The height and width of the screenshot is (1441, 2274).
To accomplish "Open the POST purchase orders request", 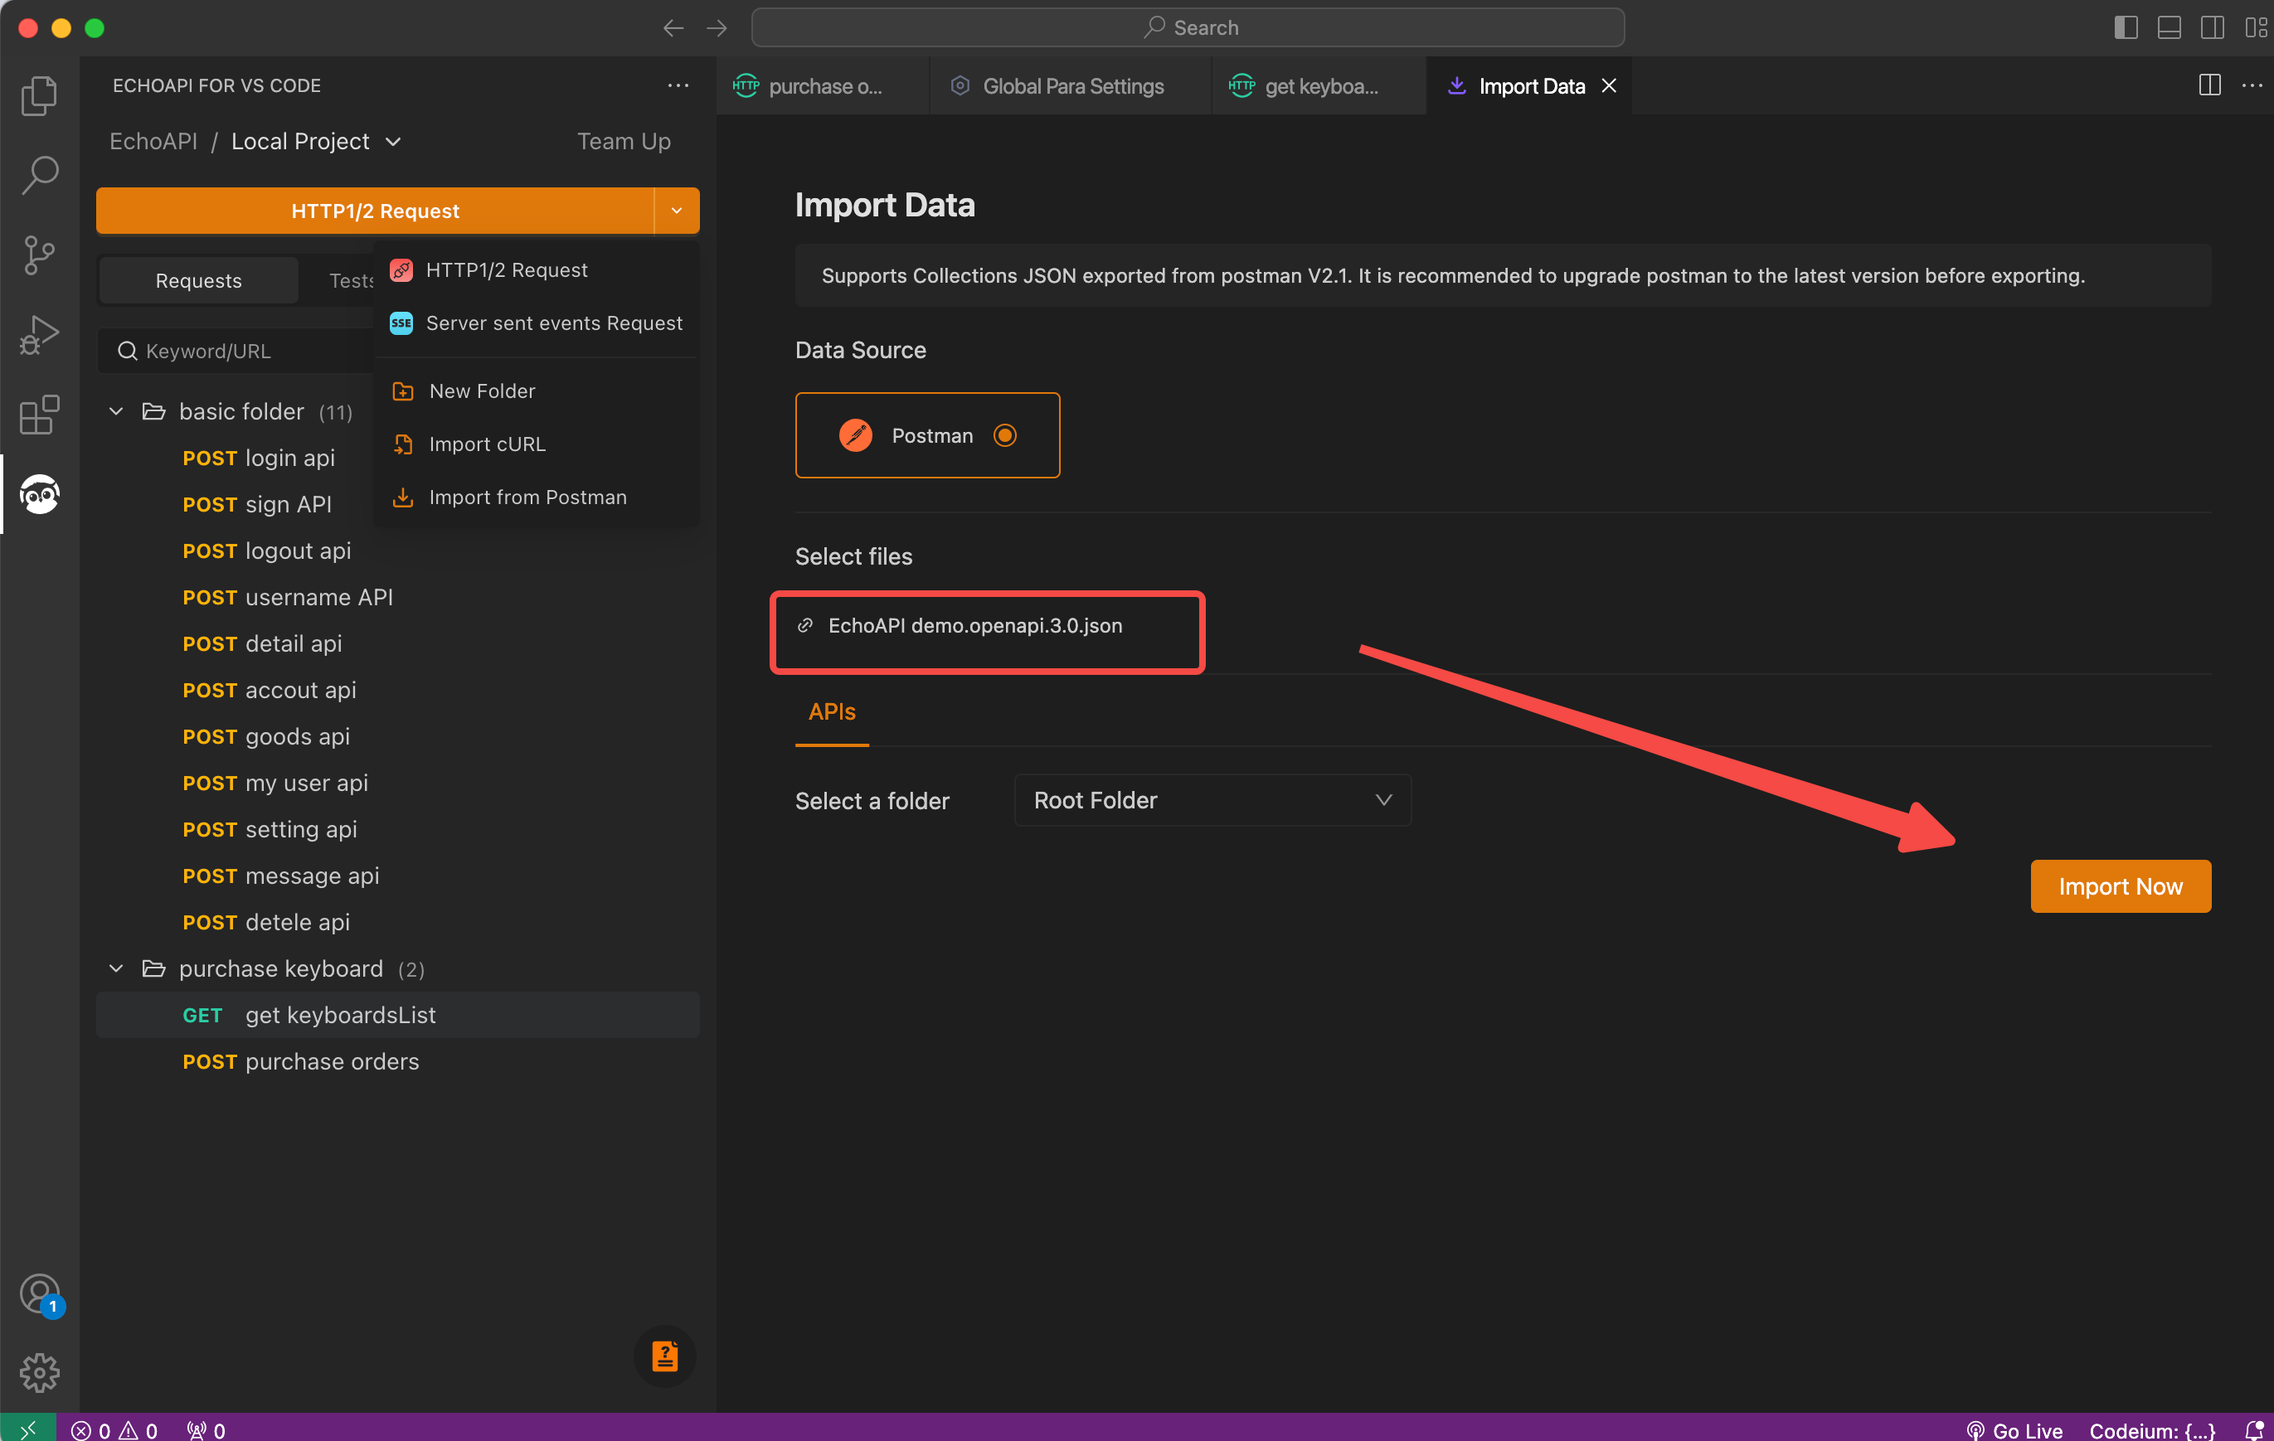I will point(397,1061).
